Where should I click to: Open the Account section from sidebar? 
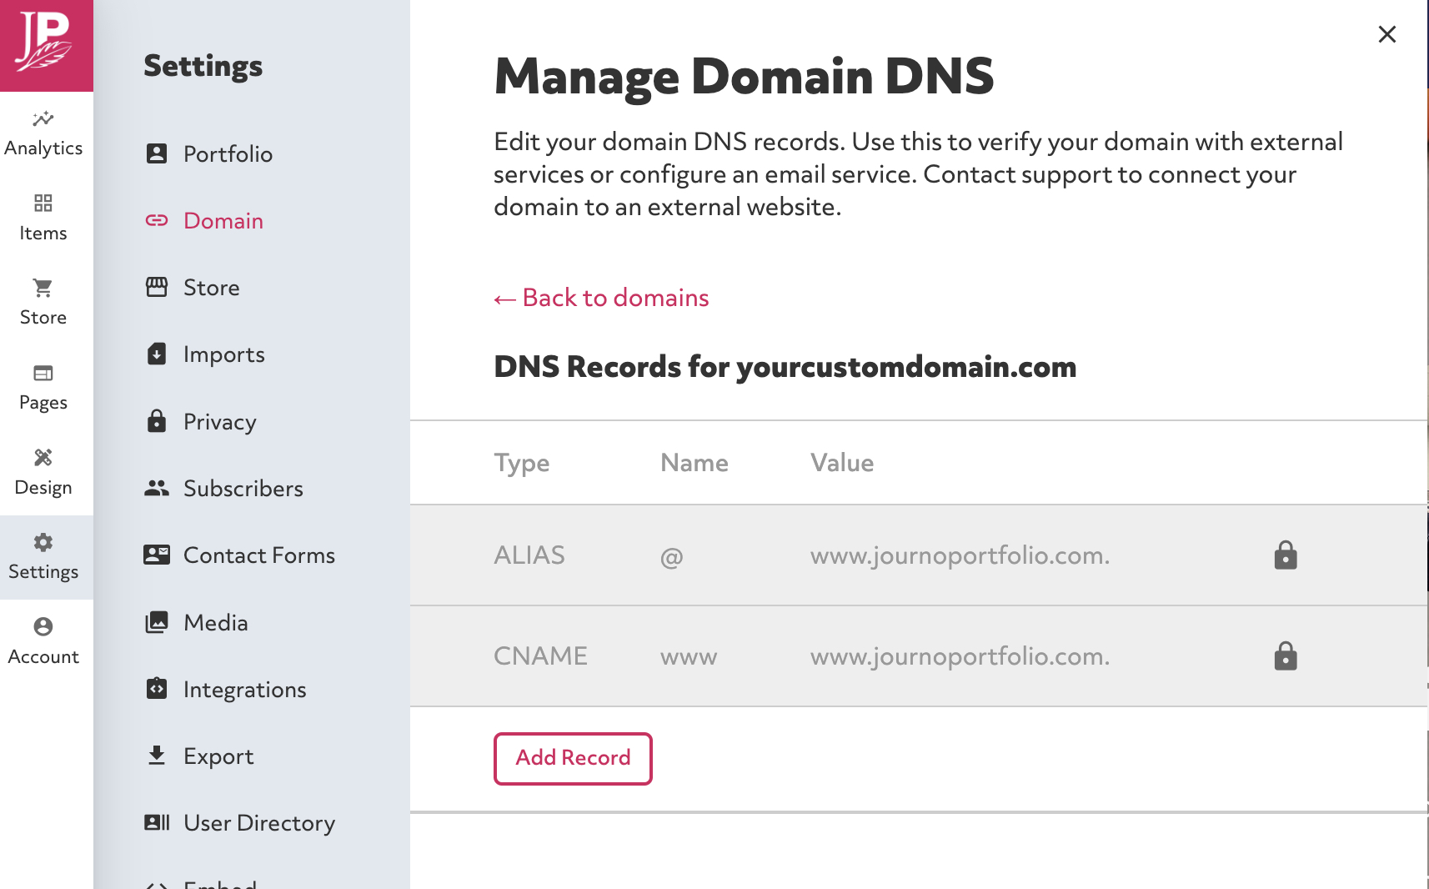click(x=43, y=640)
